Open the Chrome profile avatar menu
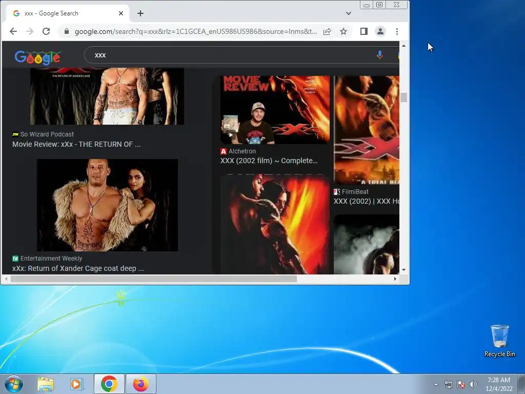 tap(380, 31)
